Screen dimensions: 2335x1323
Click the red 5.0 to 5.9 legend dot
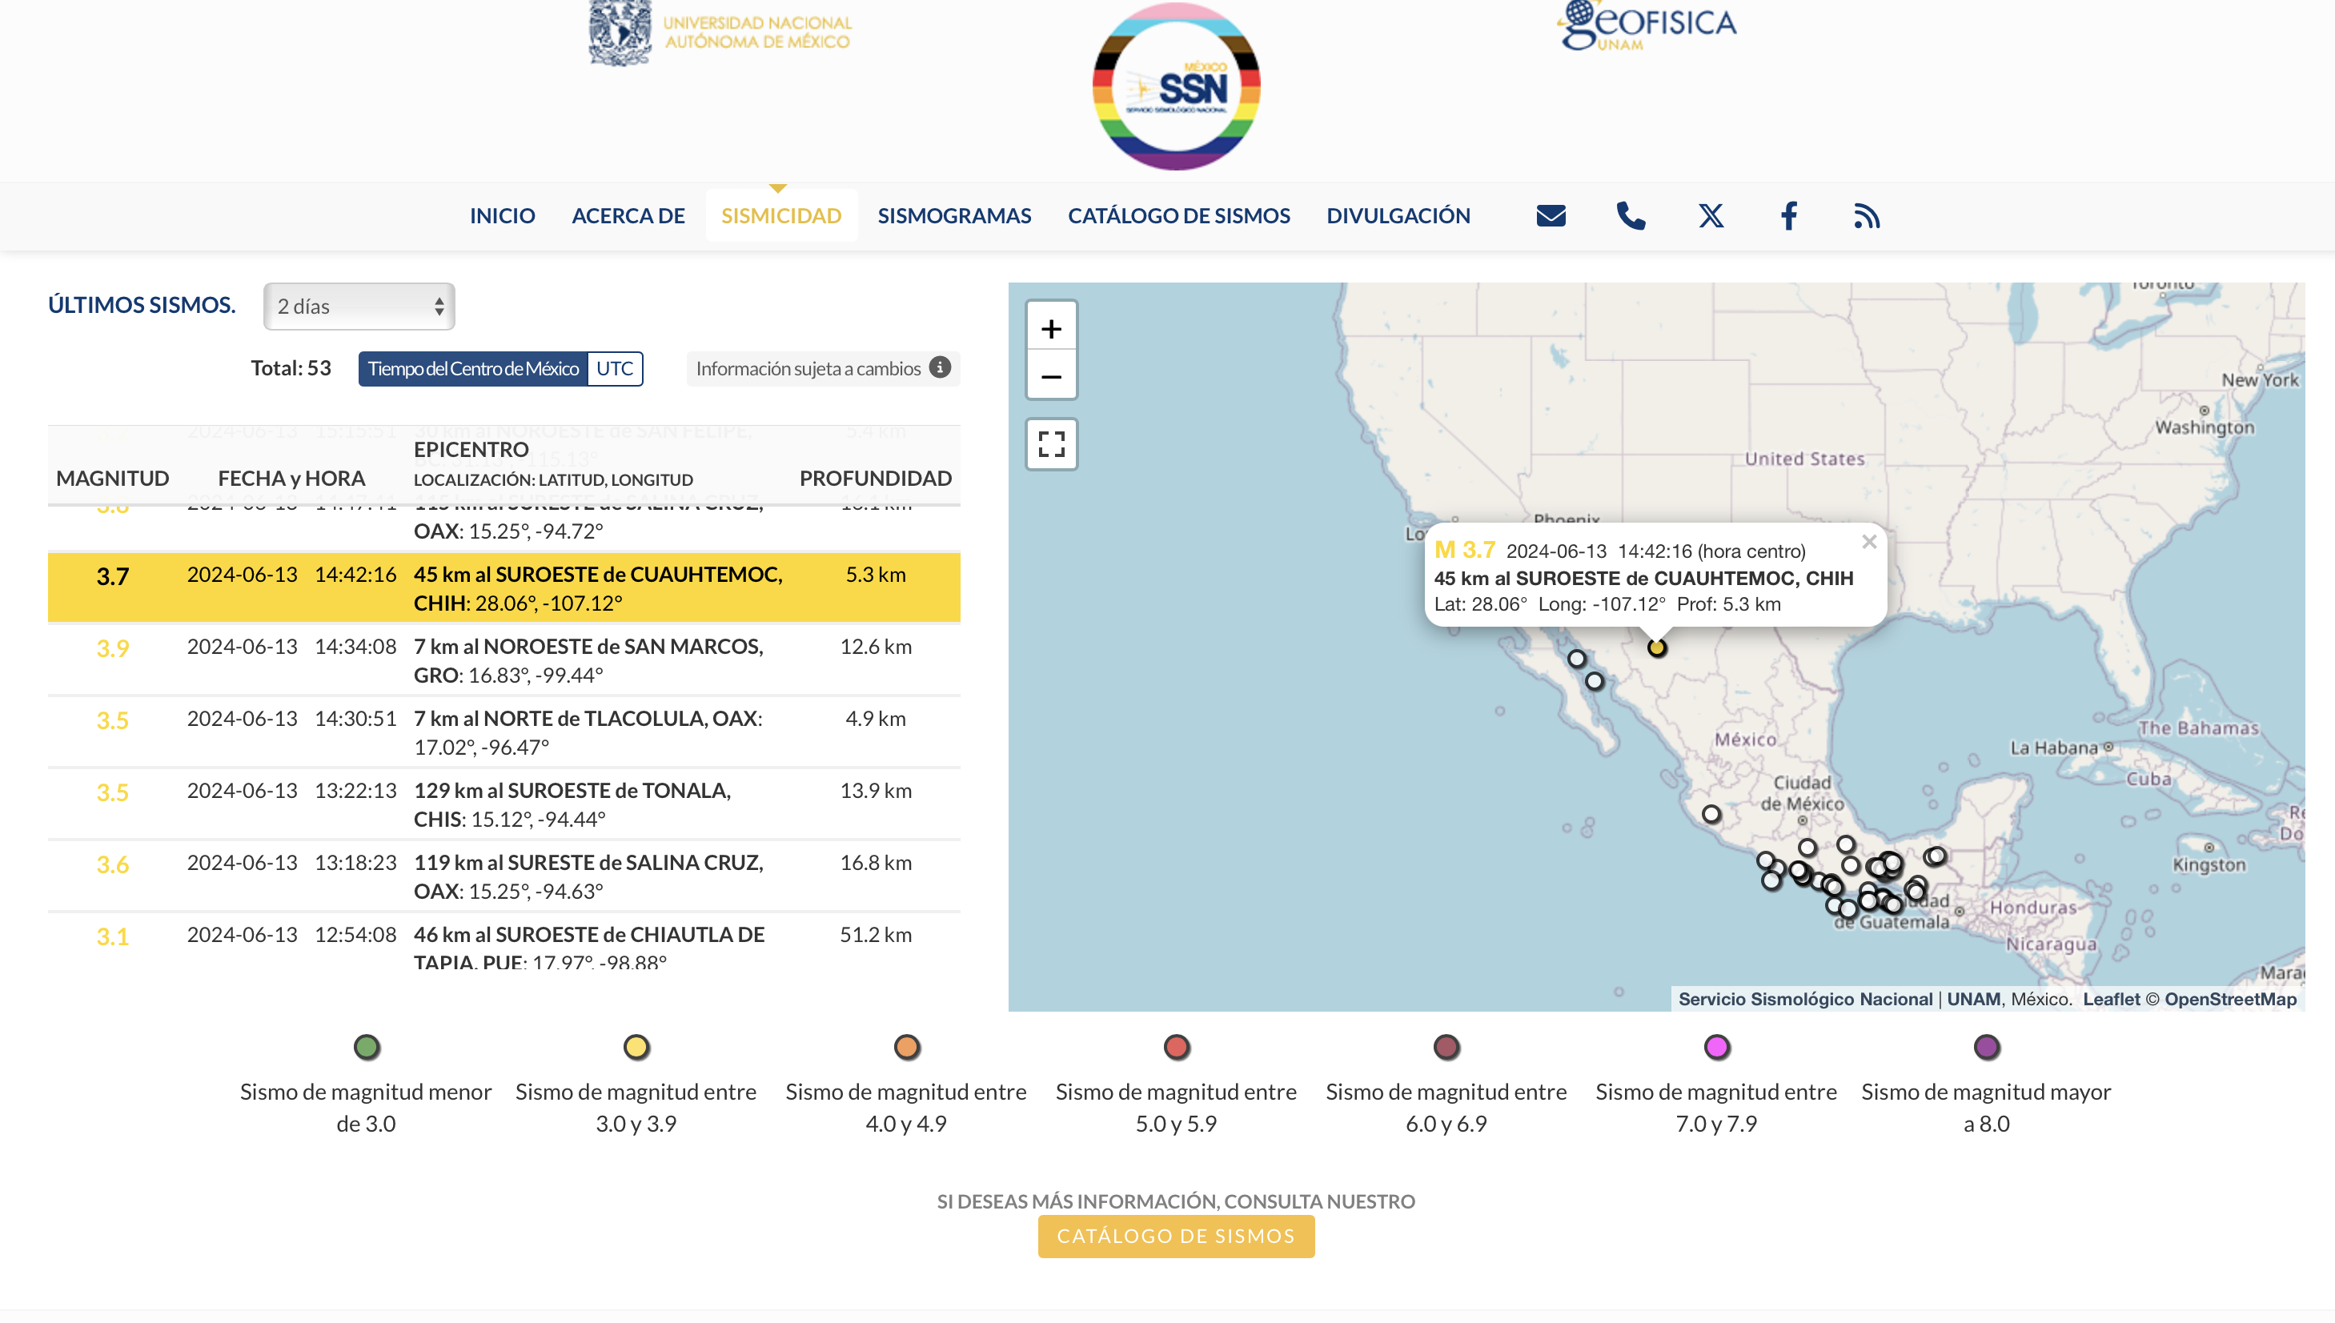pyautogui.click(x=1177, y=1047)
